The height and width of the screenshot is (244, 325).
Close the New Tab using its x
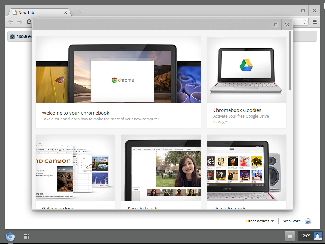(x=66, y=13)
